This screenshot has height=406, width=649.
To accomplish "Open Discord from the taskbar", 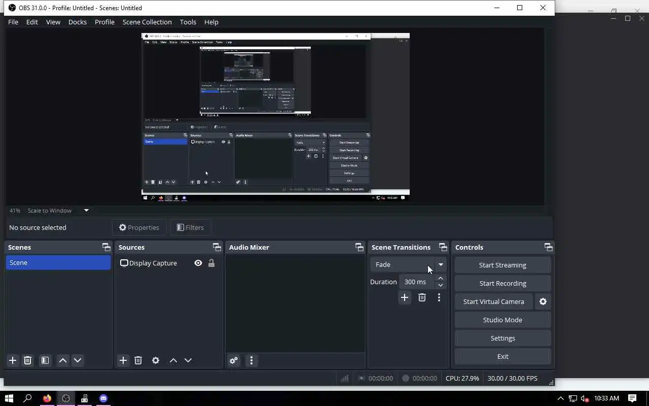I will point(103,398).
